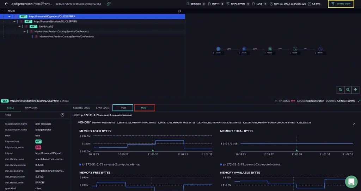Click the green marker on Memory Used Bytes chart
361x191 pixels.
click(153, 150)
